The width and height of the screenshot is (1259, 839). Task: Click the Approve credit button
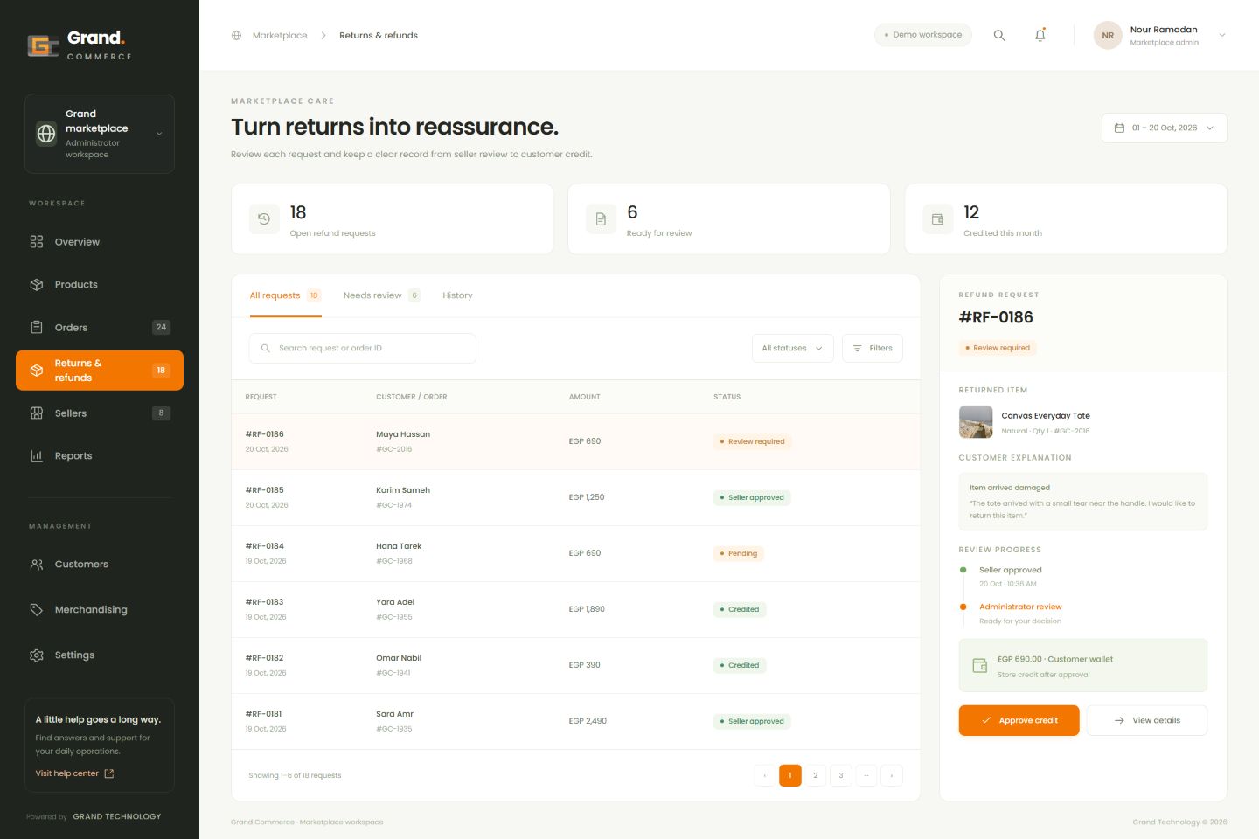1019,720
